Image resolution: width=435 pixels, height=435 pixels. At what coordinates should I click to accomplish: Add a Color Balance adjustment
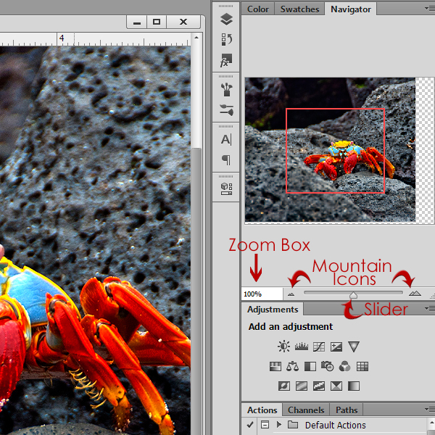click(x=293, y=366)
